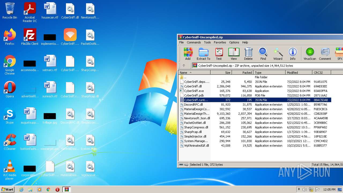The image size is (343, 193).
Task: Click the WinRAR taskbar button
Action: [66, 190]
